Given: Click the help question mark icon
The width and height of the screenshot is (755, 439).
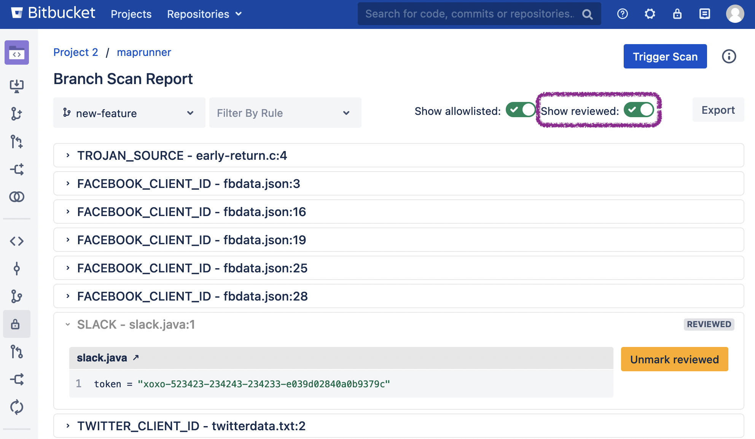Looking at the screenshot, I should 622,14.
